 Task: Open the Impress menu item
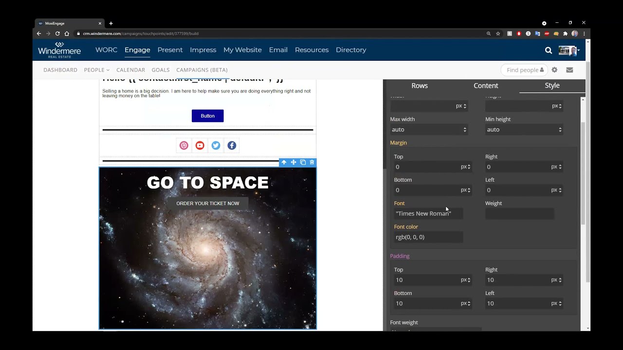point(203,50)
